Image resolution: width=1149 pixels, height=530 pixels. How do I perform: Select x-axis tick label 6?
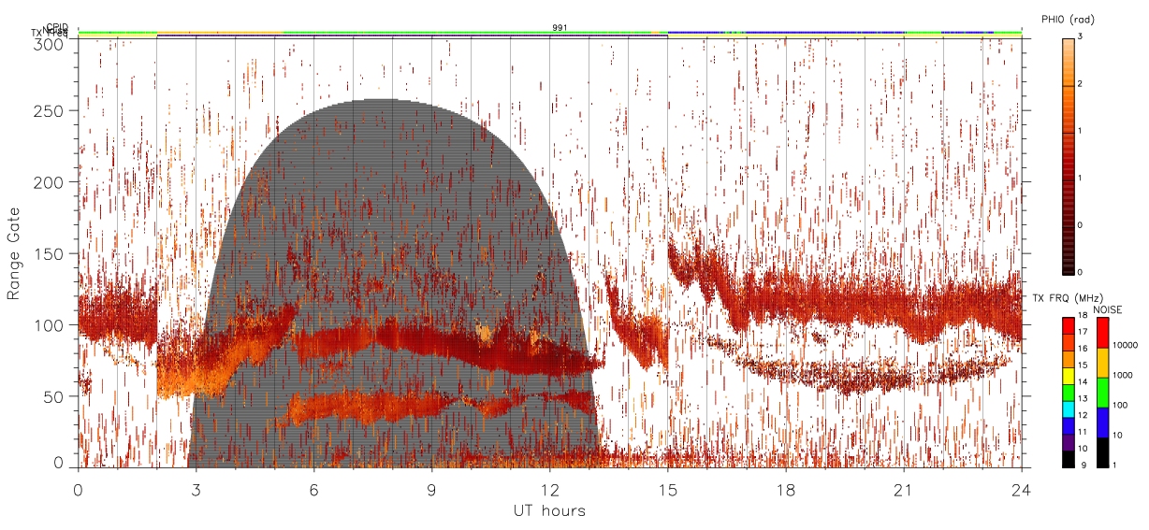point(313,489)
